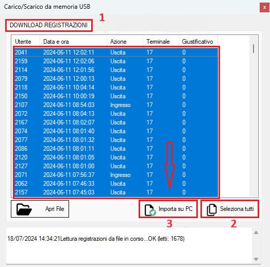This screenshot has height=267, width=270.
Task: Click the open folder icon
Action: (24, 209)
